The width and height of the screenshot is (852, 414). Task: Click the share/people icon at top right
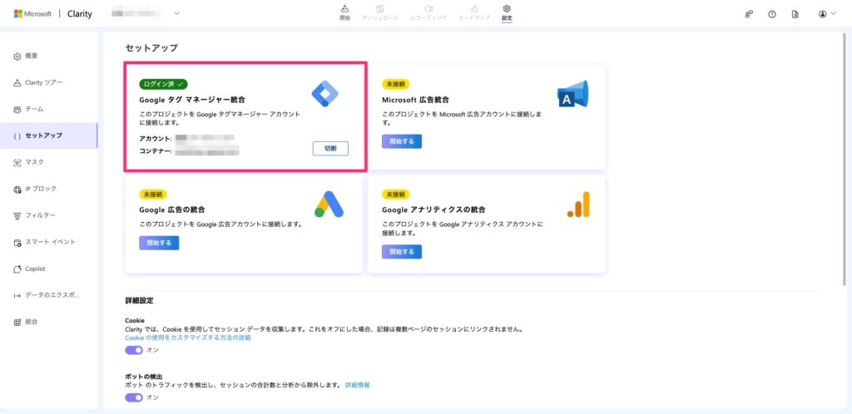click(749, 14)
